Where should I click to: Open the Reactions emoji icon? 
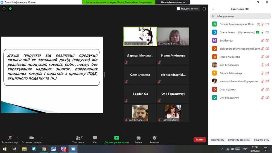pos(154,138)
